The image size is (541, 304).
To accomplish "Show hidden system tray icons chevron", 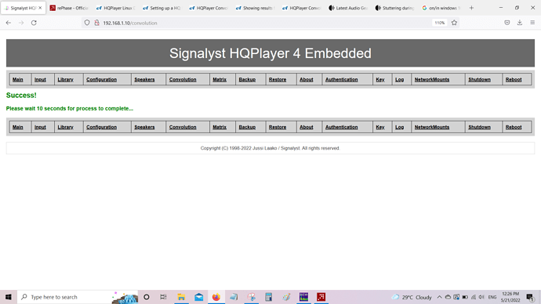I will [x=439, y=297].
